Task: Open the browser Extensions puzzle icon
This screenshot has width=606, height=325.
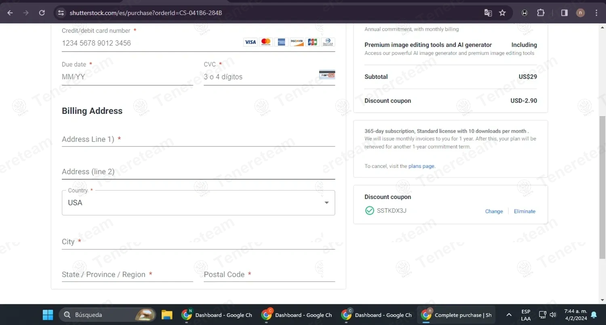Action: click(541, 13)
